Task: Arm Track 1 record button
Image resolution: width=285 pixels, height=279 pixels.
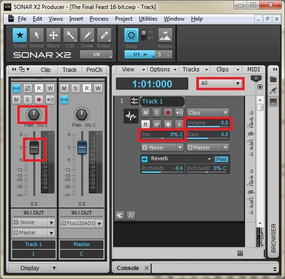Action: tap(168, 113)
